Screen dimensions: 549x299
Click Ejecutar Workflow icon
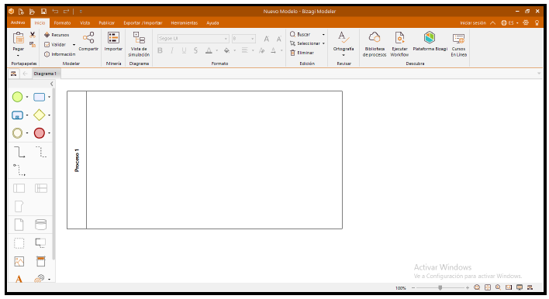[399, 43]
